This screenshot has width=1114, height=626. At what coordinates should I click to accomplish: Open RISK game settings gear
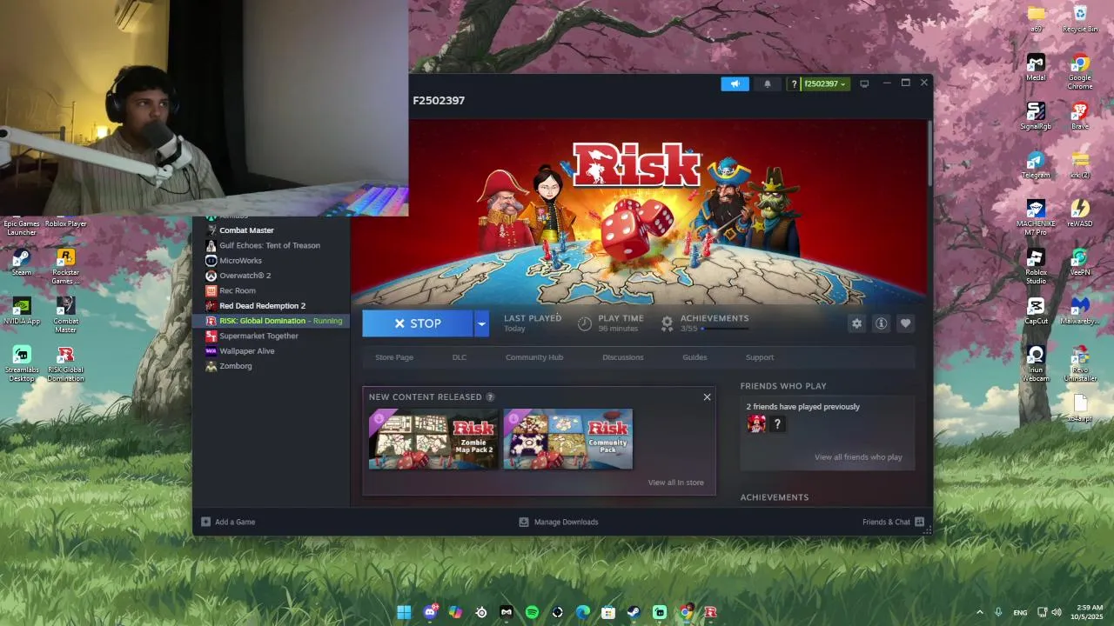pyautogui.click(x=856, y=323)
